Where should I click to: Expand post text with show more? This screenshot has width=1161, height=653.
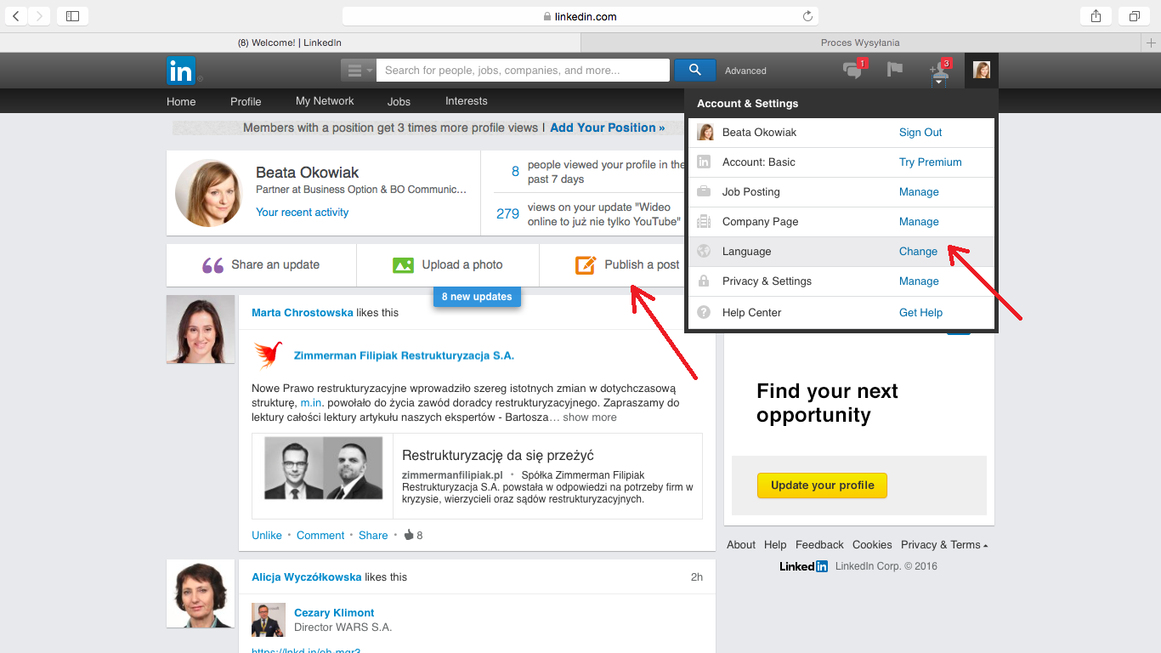coord(590,417)
